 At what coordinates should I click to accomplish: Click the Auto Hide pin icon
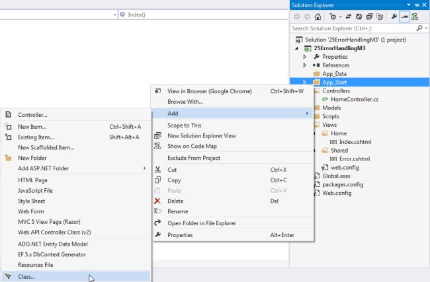pos(417,5)
